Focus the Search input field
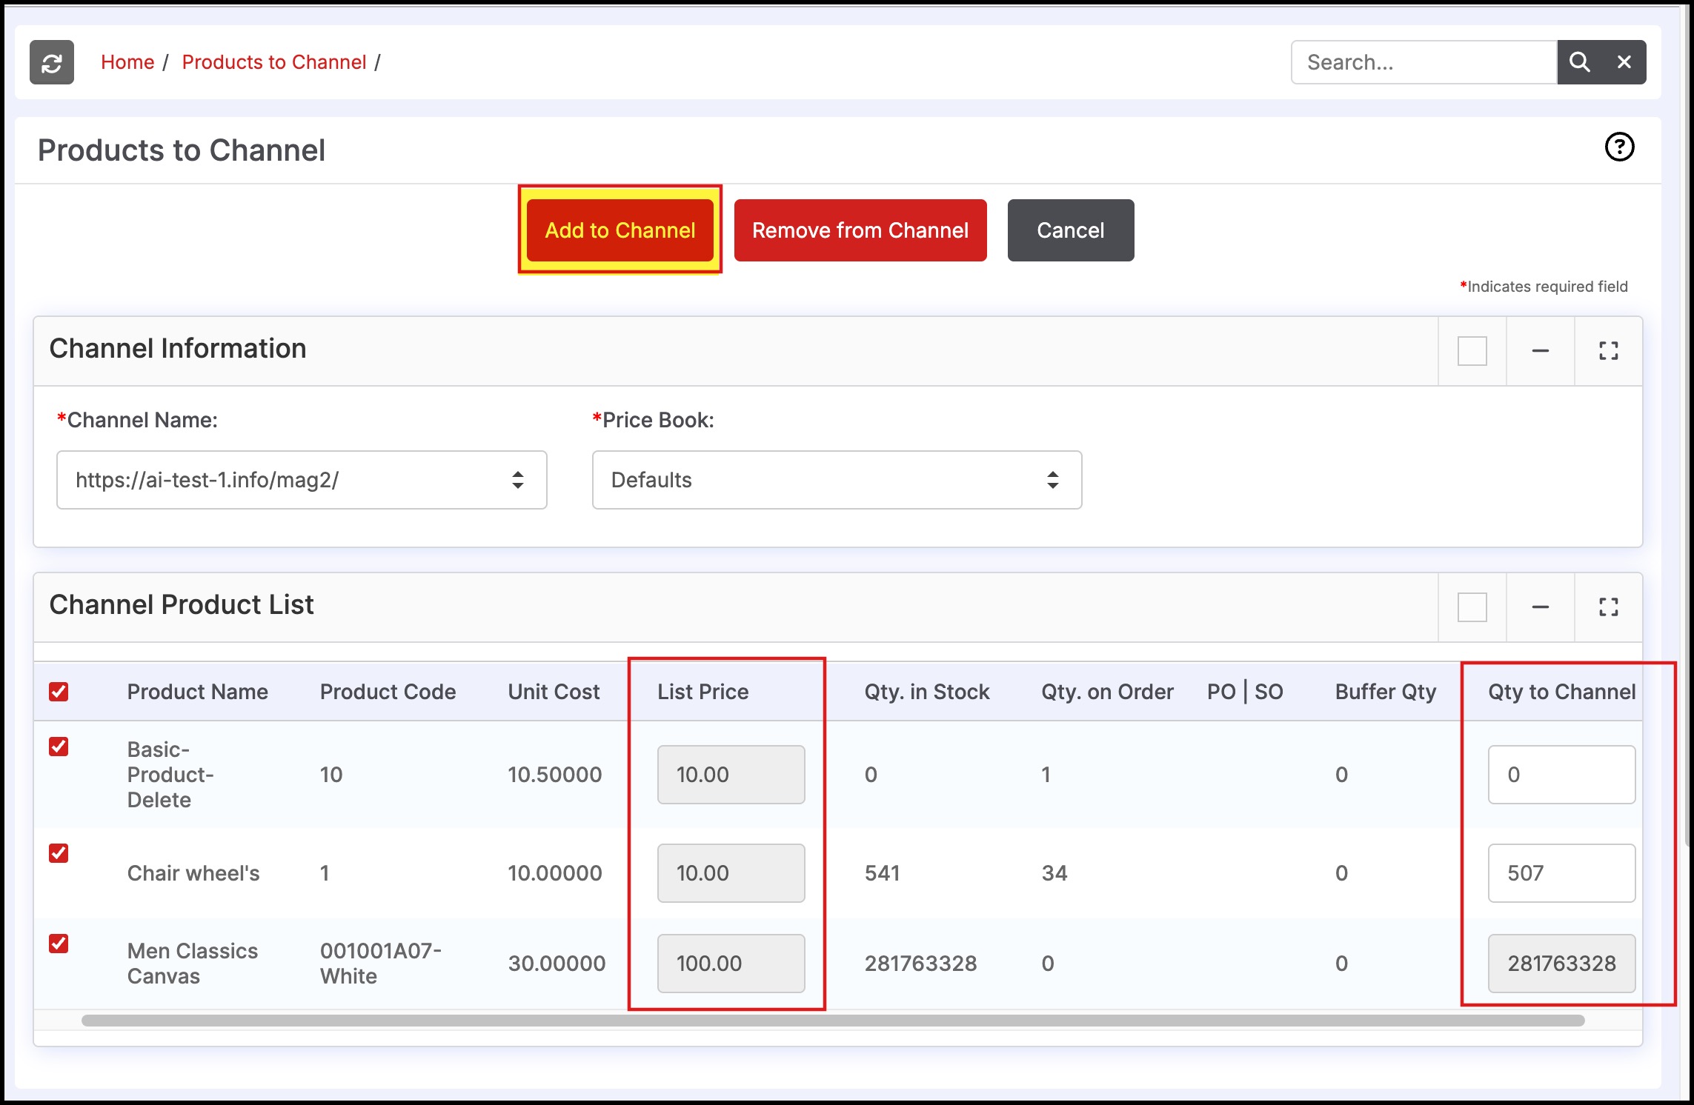 coord(1424,62)
